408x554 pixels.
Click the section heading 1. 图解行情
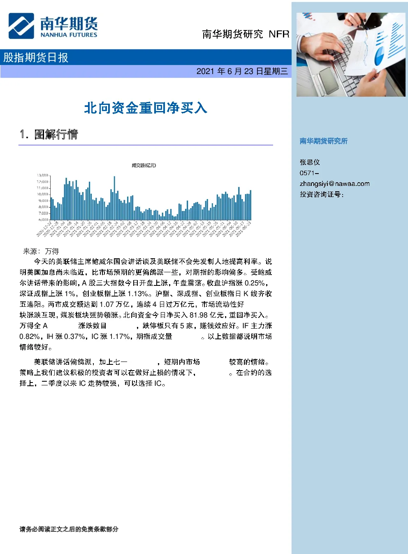point(49,134)
